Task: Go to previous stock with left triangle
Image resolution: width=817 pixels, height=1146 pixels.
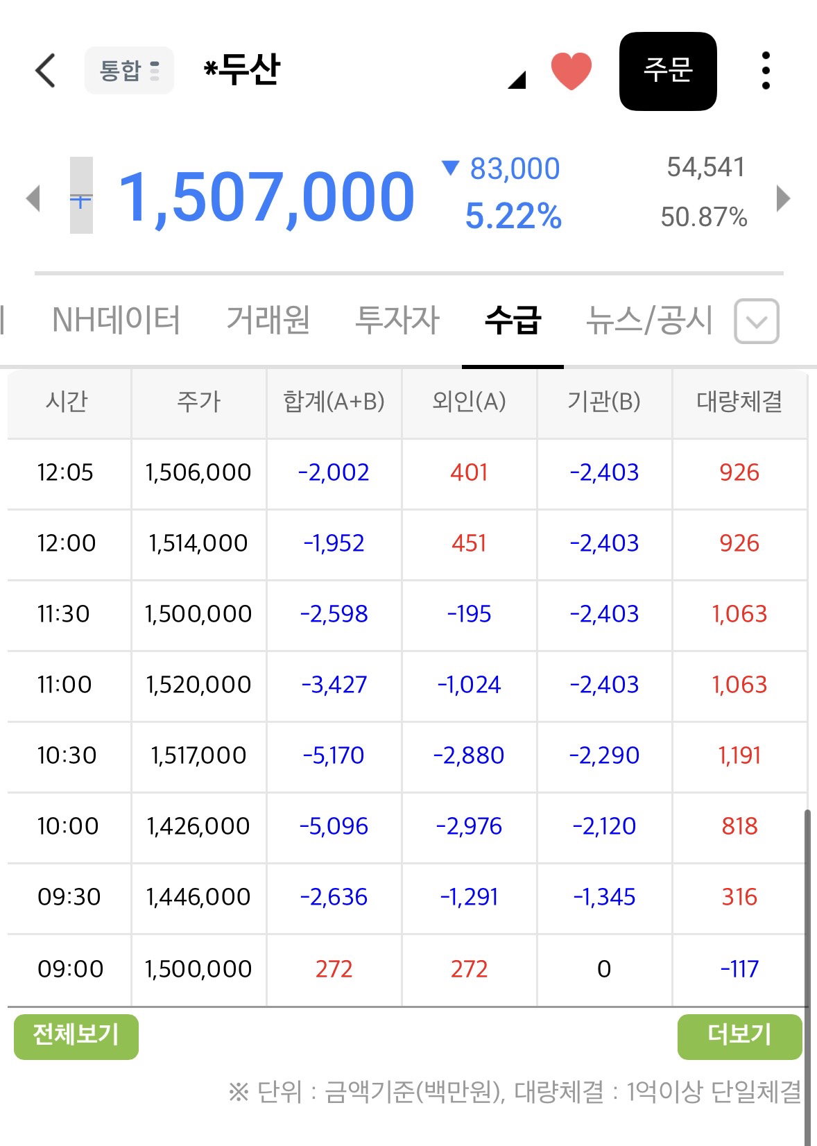Action: click(33, 198)
